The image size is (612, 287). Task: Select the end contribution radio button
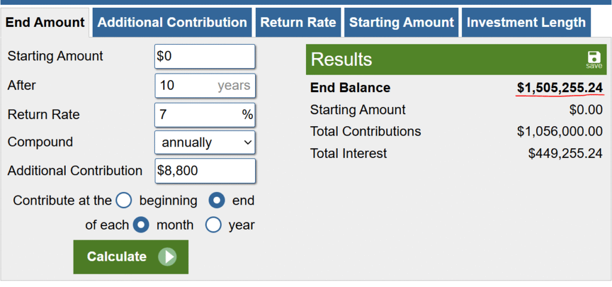[216, 200]
